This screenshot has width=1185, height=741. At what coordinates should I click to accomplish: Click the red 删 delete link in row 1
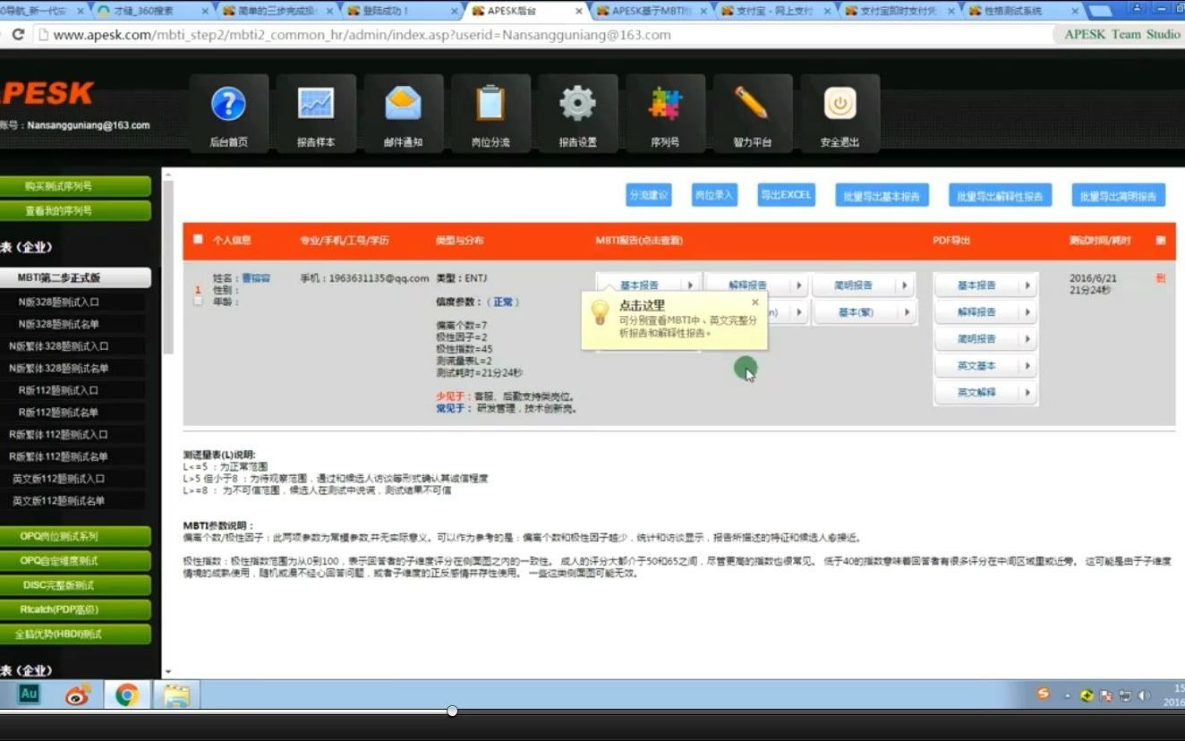click(1161, 278)
